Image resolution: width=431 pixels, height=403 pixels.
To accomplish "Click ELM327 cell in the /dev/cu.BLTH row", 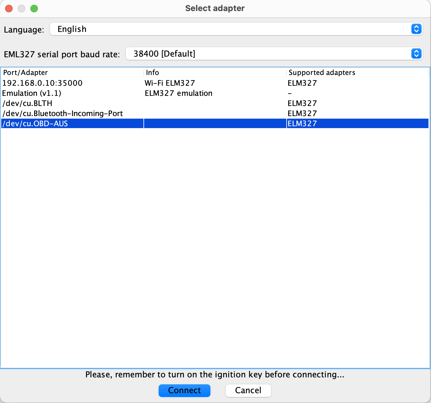I will (x=358, y=103).
